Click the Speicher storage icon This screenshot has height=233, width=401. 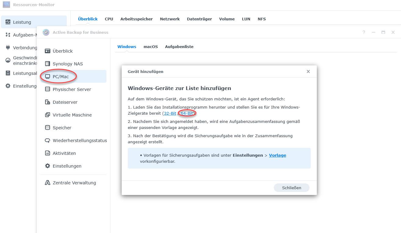click(x=48, y=128)
